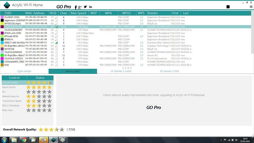This screenshot has height=143, width=254.
Task: Sort by Vendor column header
Action: click(x=159, y=13)
